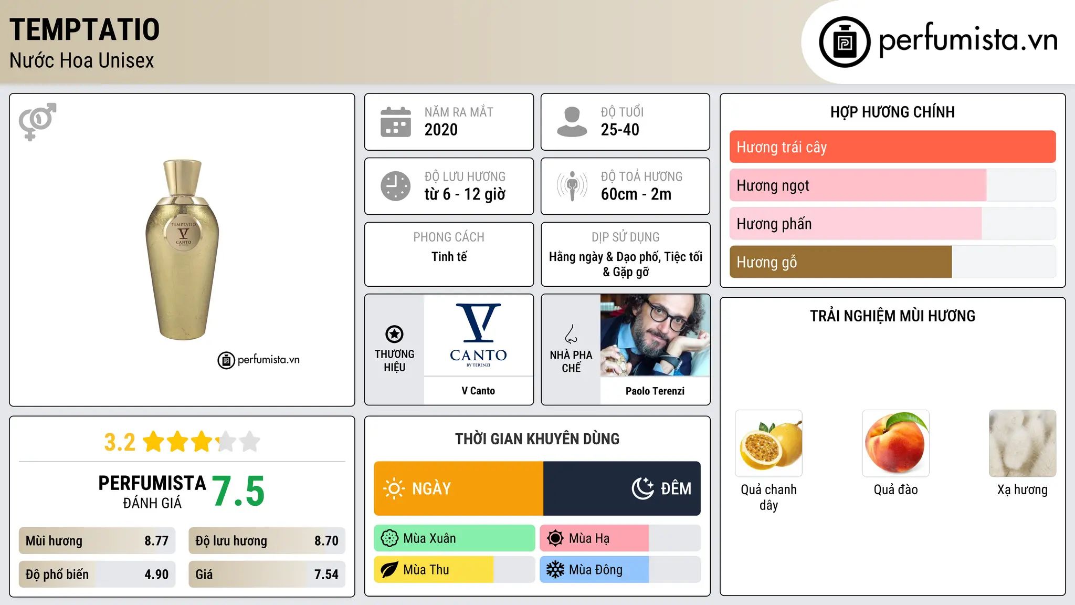Select the Mùi hương 8.77 score bar
The image size is (1075, 605).
pyautogui.click(x=97, y=541)
